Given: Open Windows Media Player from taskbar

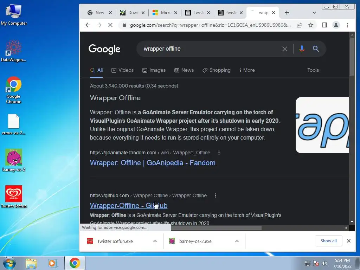Looking at the screenshot, I should (x=52, y=263).
